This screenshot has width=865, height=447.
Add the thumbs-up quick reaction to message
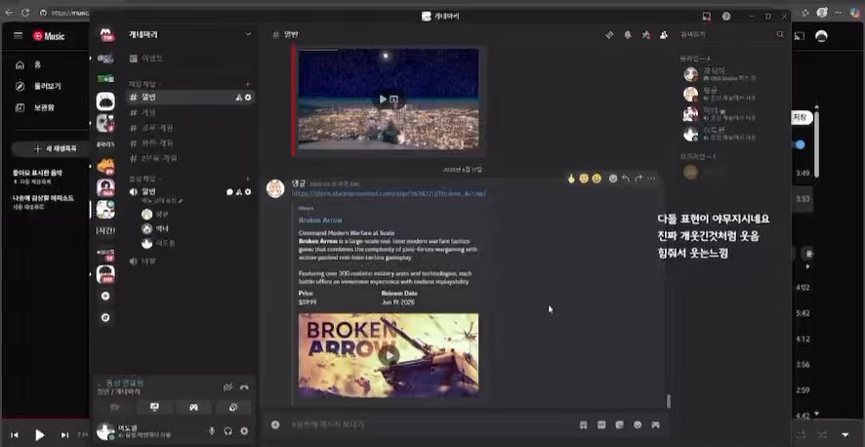[571, 179]
